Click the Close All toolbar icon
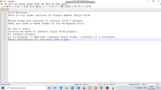The image size is (161, 90). [x=15, y=6]
